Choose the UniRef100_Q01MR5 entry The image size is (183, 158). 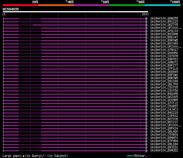[x=164, y=100]
